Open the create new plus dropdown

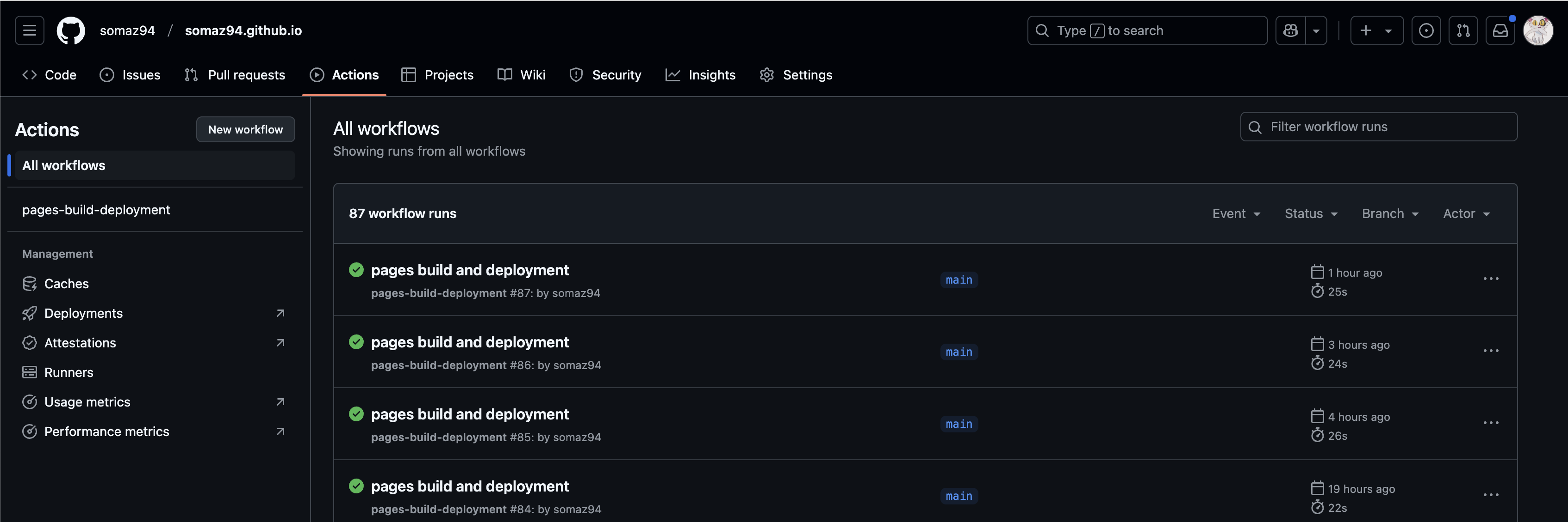[x=1376, y=30]
